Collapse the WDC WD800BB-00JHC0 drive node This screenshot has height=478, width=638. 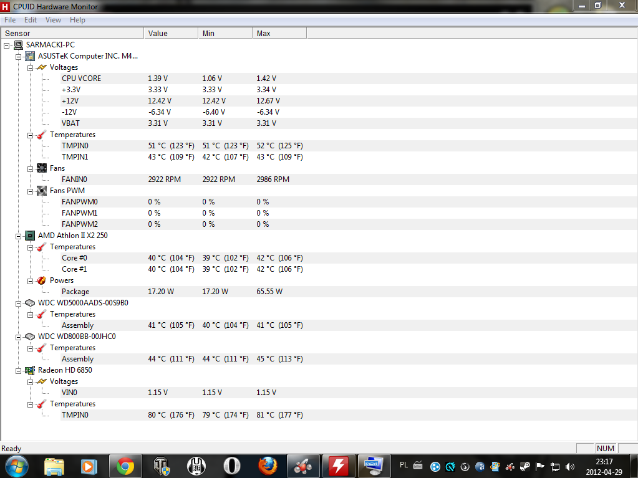(x=18, y=337)
